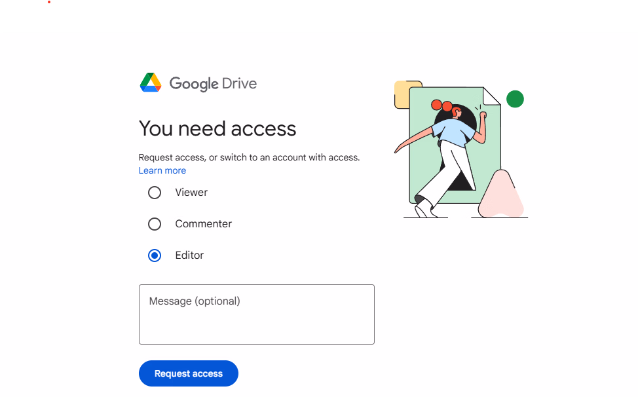
Task: Select the Viewer radio button
Action: 155,193
